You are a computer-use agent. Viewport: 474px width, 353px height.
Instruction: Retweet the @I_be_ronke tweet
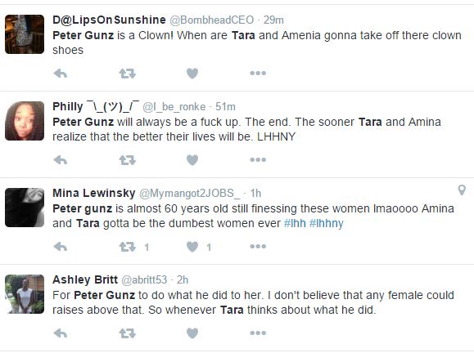click(x=127, y=160)
